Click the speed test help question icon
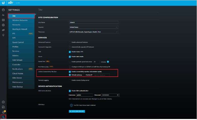 pyautogui.click(x=108, y=62)
